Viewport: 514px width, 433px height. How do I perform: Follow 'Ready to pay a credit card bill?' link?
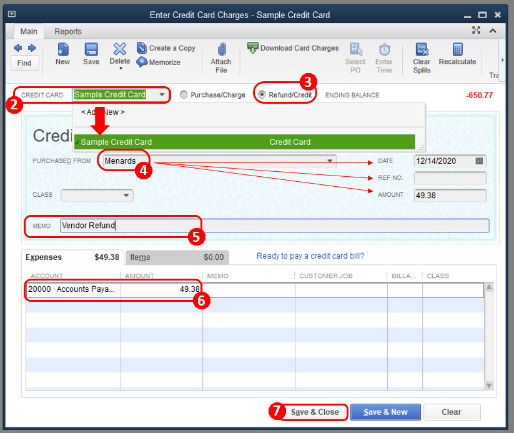tap(310, 256)
